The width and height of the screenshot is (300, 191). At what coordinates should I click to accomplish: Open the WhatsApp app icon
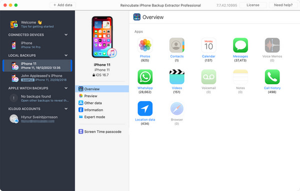tap(145, 77)
